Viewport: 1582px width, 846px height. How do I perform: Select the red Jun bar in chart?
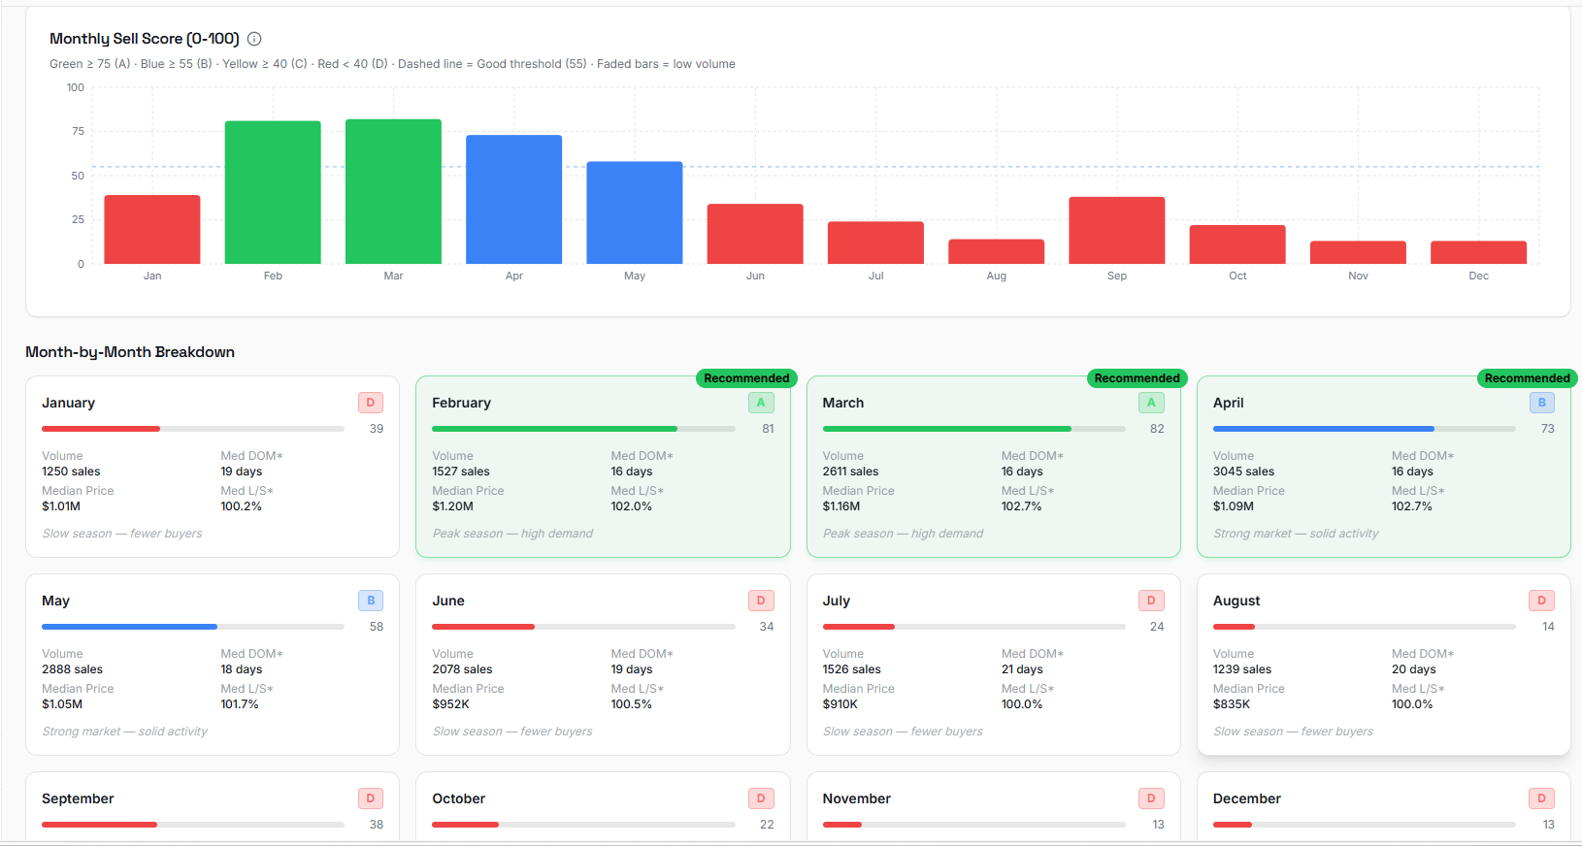point(755,234)
